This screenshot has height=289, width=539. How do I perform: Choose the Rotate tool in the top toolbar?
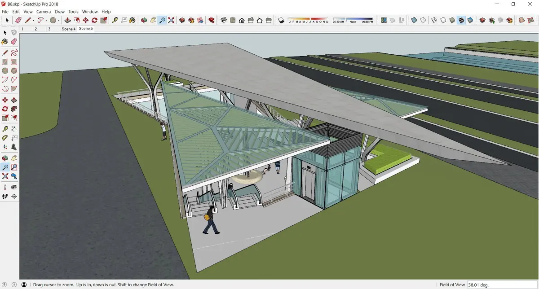(x=94, y=20)
